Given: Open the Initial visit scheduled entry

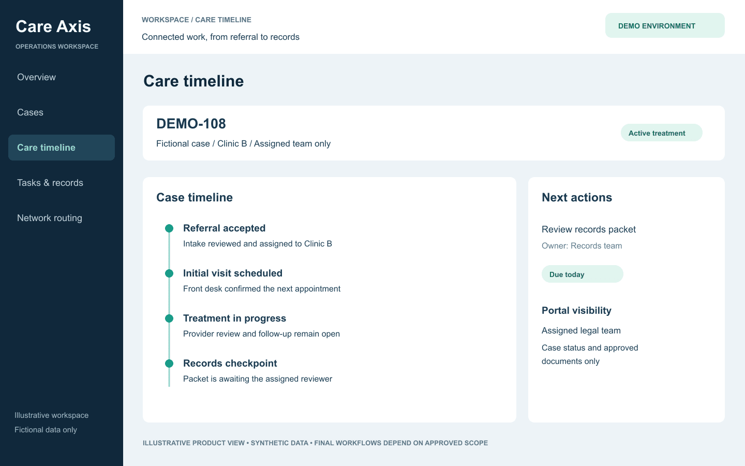Looking at the screenshot, I should pos(233,273).
